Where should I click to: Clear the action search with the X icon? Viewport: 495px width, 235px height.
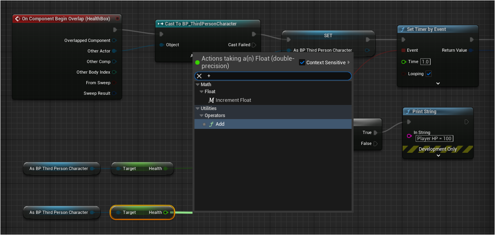(x=199, y=76)
